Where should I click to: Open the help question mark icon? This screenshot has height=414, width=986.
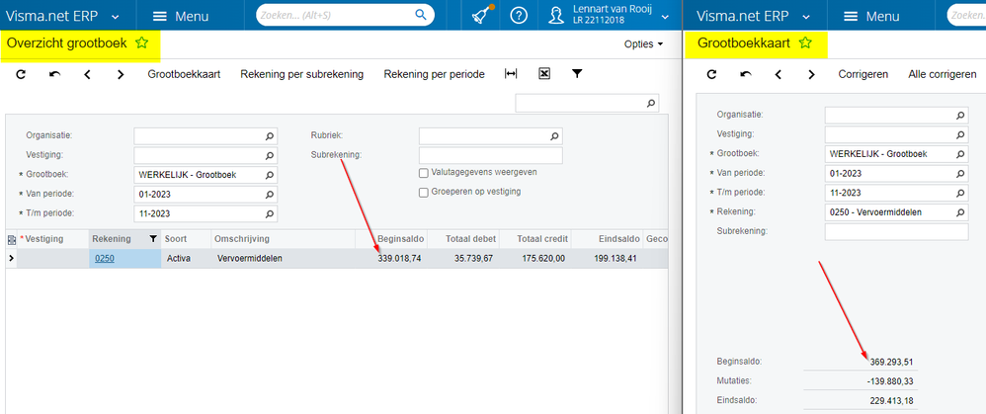[x=519, y=16]
